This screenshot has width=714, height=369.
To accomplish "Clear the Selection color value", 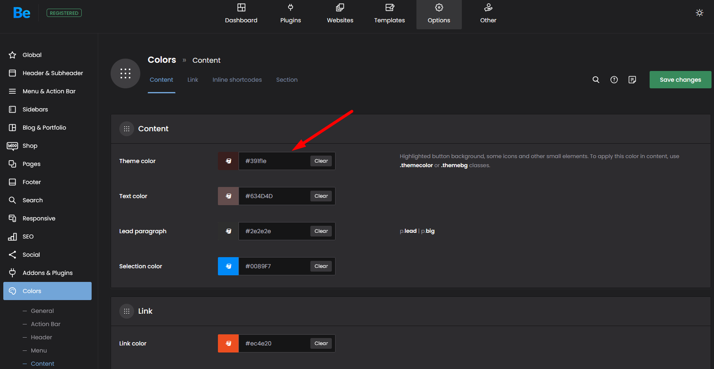I will [321, 266].
